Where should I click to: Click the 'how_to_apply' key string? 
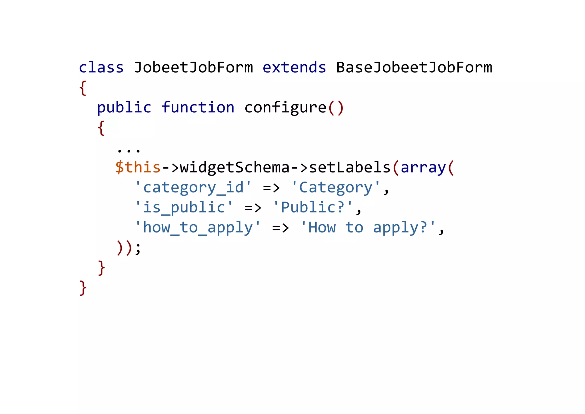pyautogui.click(x=198, y=228)
